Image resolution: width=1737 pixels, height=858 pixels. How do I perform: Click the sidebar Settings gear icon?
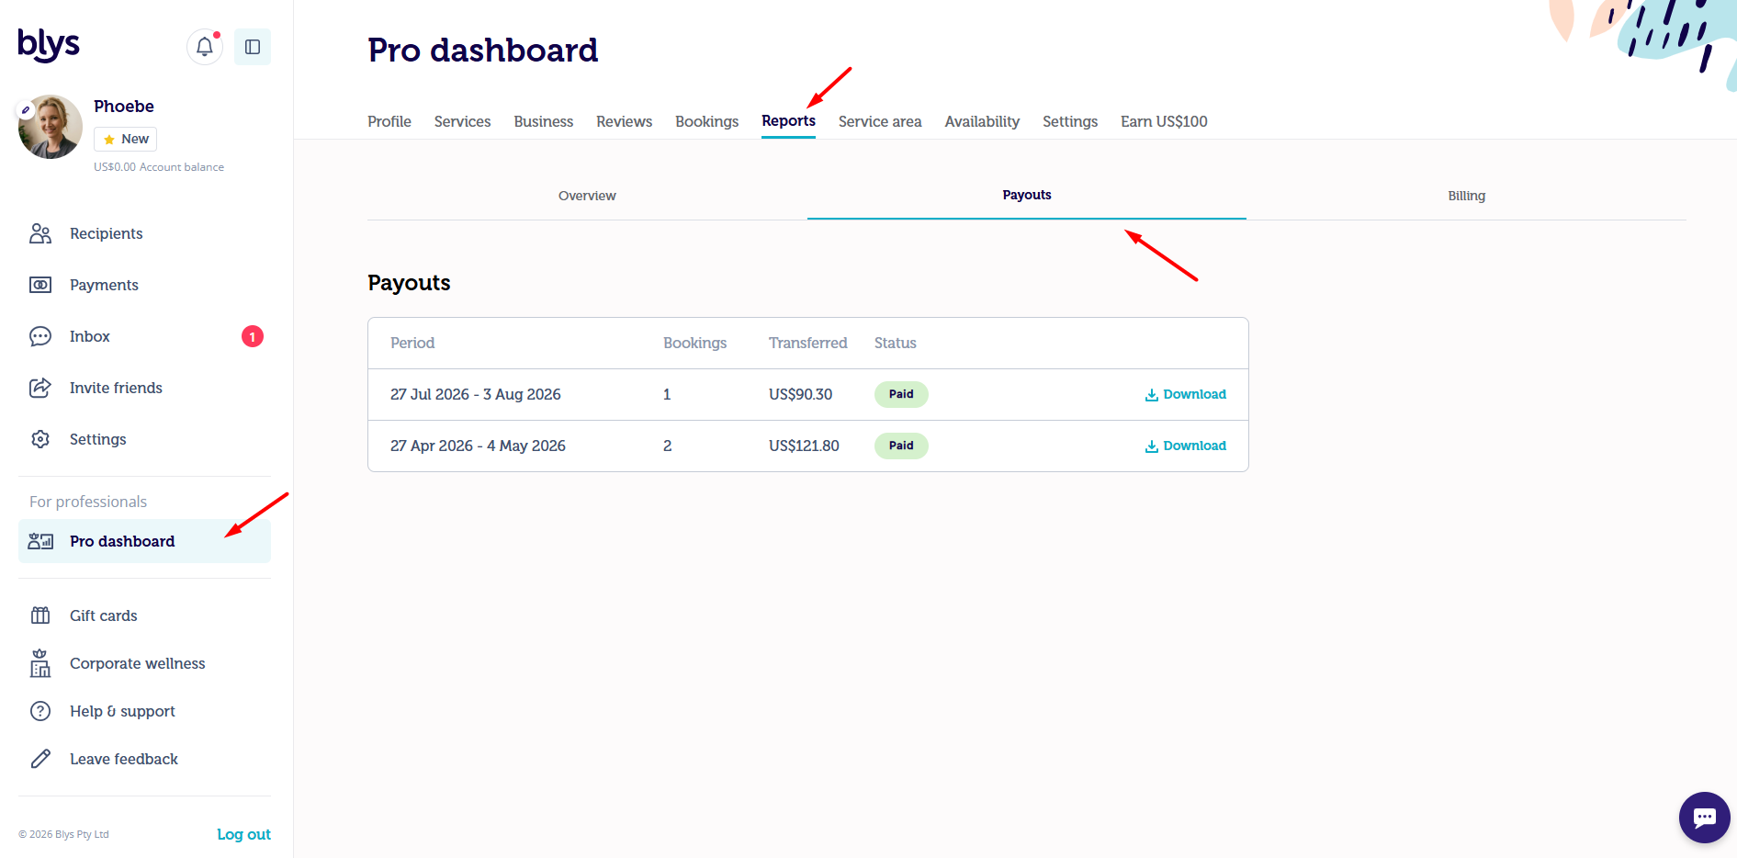coord(40,439)
